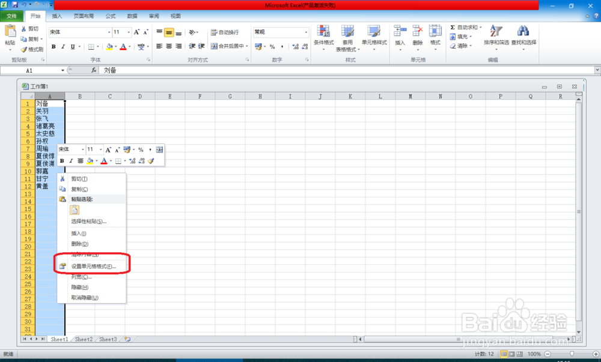The width and height of the screenshot is (601, 362).
Task: Click the ribbon center text horizontally icon
Action: [x=169, y=46]
